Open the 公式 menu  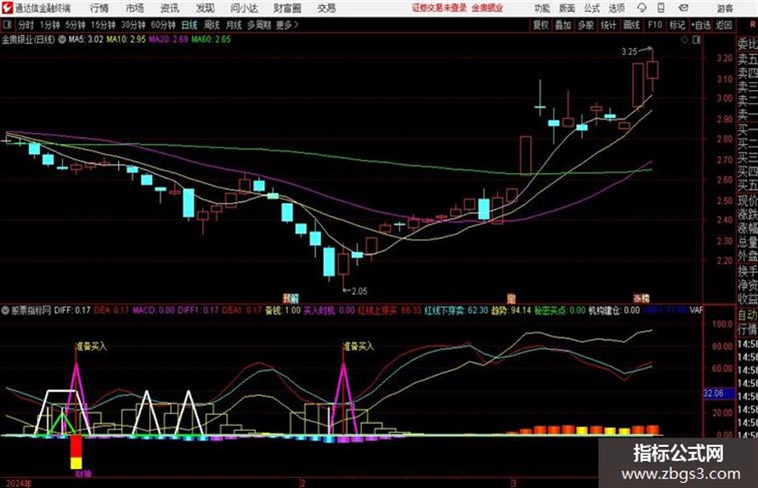tap(591, 8)
